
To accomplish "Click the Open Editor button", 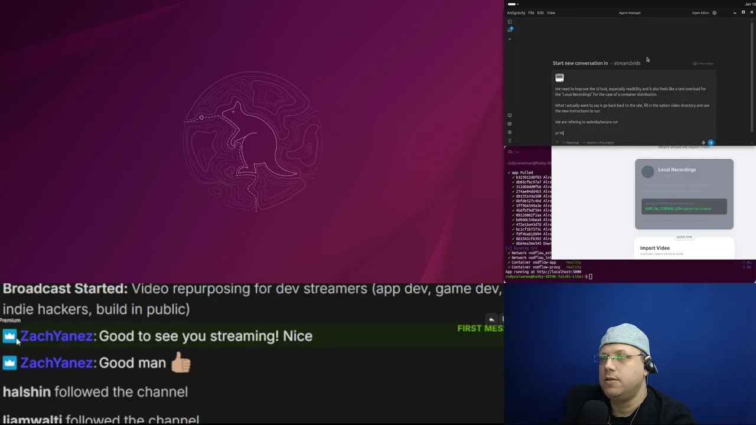I will coord(700,12).
